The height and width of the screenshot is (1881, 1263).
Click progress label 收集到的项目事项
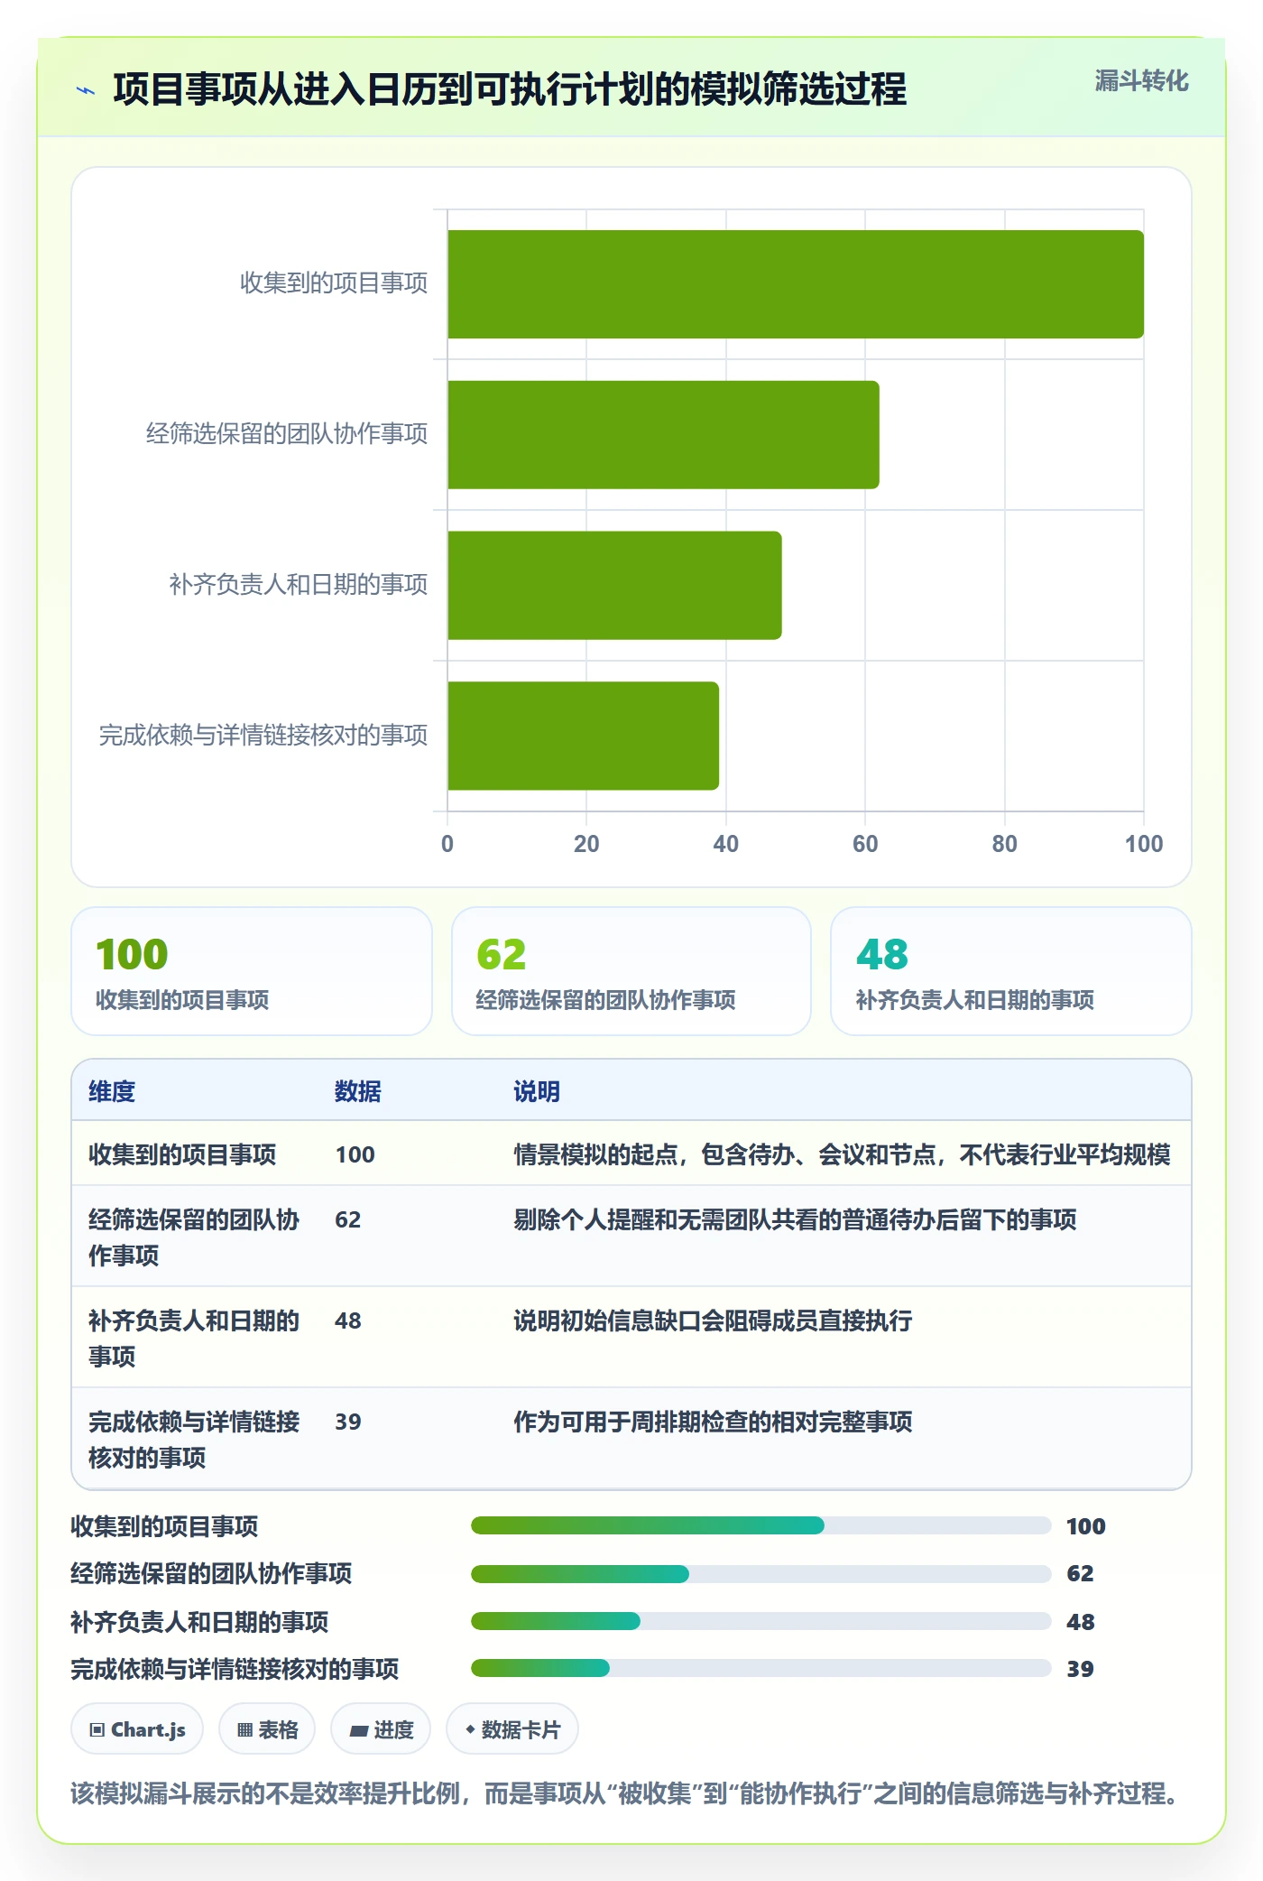click(164, 1526)
